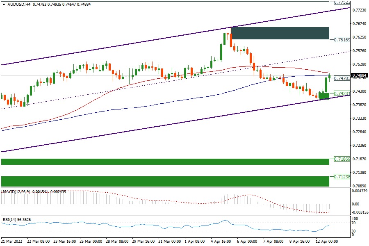Click the 0.76169 price level label
Image resolution: width=369 pixels, height=246 pixels.
342,40
